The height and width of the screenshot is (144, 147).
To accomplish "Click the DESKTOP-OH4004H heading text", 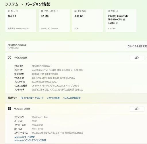I will (x=18, y=45).
